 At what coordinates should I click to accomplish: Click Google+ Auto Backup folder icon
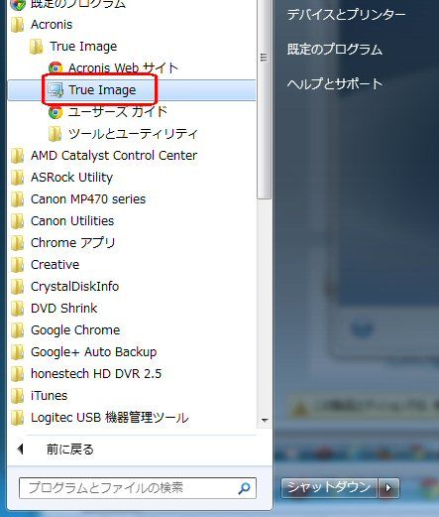(18, 352)
